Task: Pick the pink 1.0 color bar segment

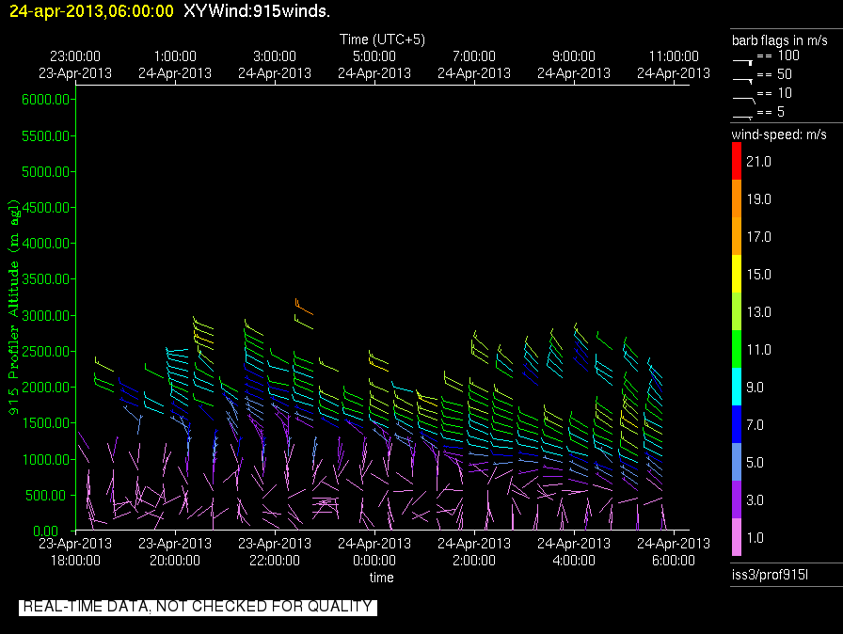Action: (x=737, y=537)
